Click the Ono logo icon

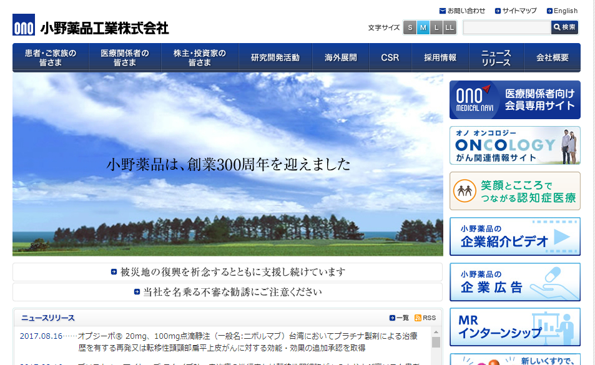24,25
